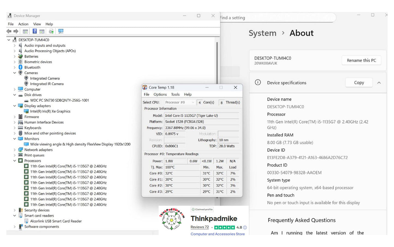Click the Copy button for device specifications

tap(359, 83)
